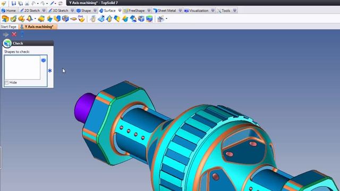Open the Sheet Metal tab dropdown arrow
This screenshot has width=340, height=191.
click(180, 11)
